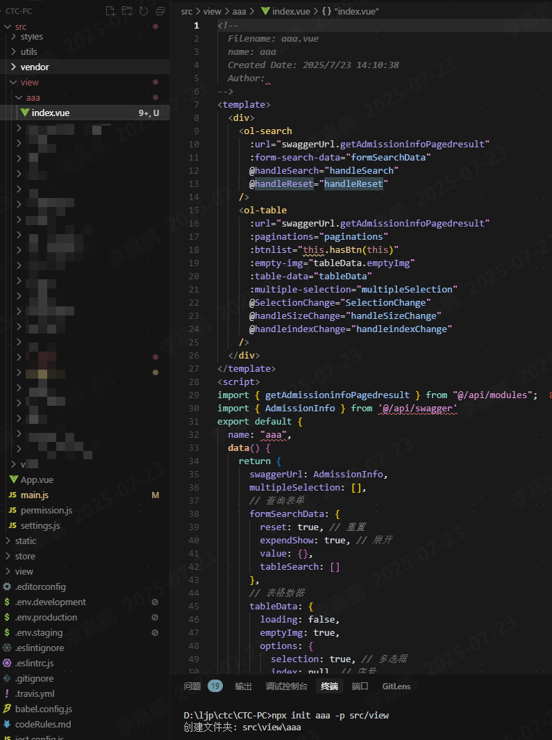Switch to the 调试控制台 debug console tab
This screenshot has width=552, height=740.
286,686
